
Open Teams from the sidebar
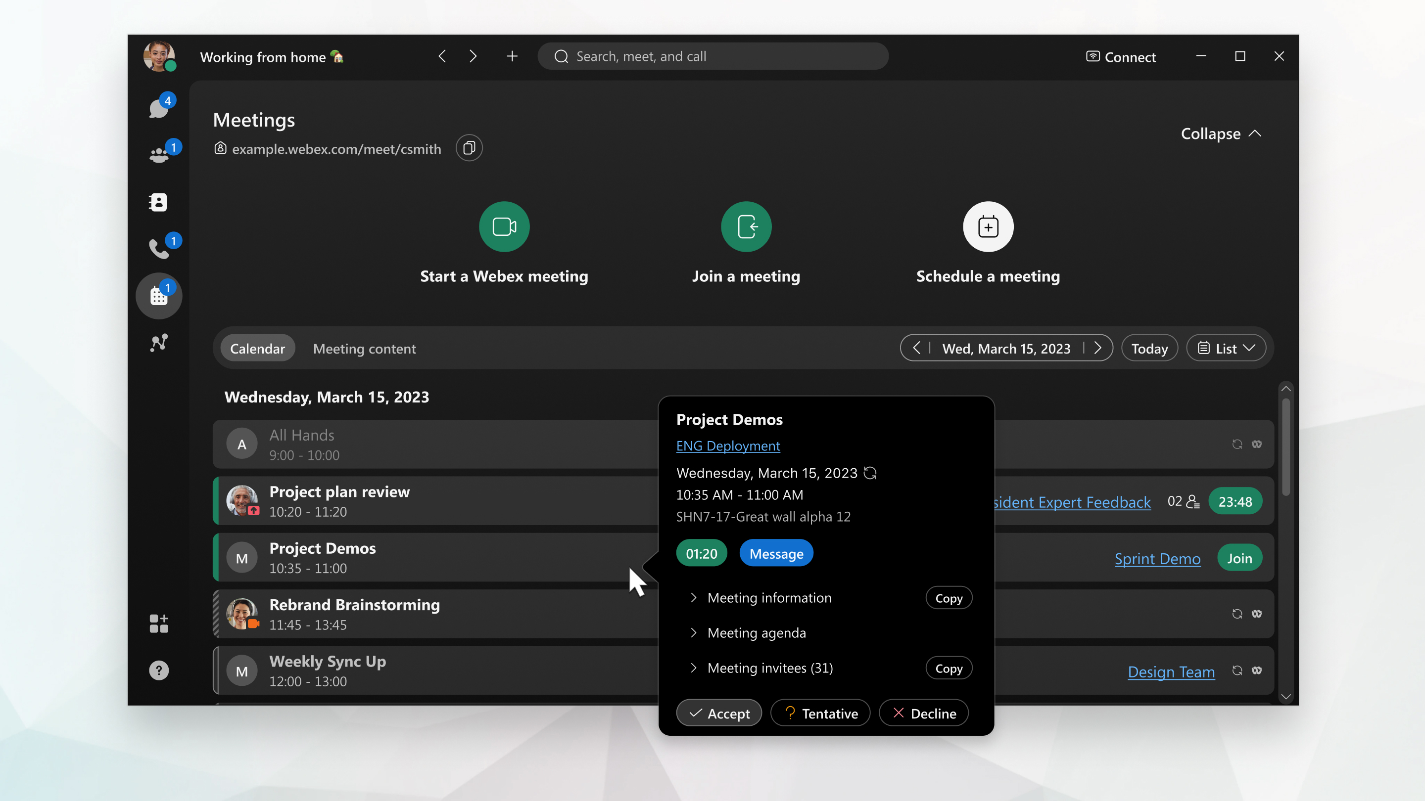pos(159,154)
